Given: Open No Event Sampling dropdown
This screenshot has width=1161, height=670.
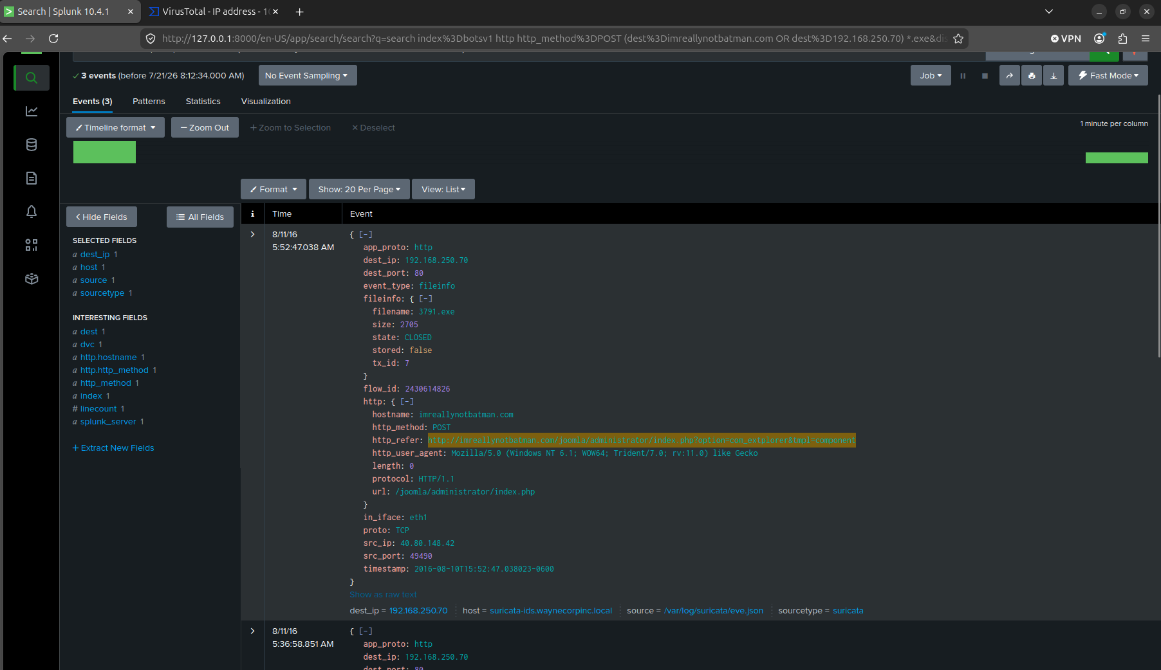Looking at the screenshot, I should 308,75.
